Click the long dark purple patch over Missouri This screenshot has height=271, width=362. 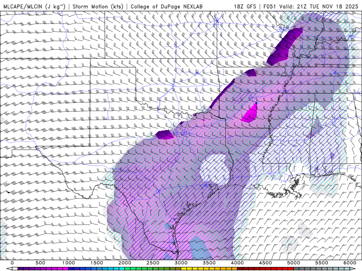[x=285, y=46]
